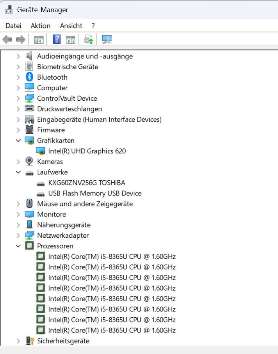
Task: Toggle the action pane toolbar icon
Action: click(x=70, y=40)
